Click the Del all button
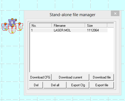The image size is (125, 101). point(55,85)
